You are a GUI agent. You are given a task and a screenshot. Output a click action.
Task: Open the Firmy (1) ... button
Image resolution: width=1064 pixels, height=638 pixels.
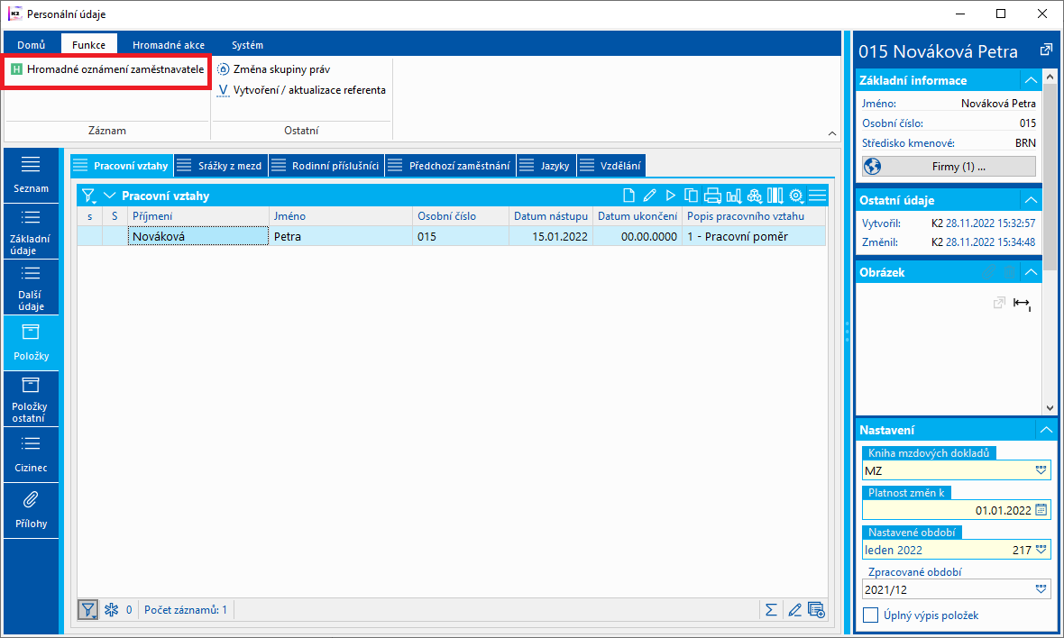pos(949,166)
